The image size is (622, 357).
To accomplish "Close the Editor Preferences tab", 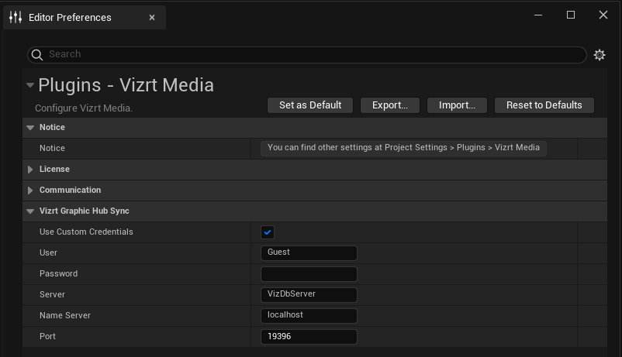I will (152, 17).
